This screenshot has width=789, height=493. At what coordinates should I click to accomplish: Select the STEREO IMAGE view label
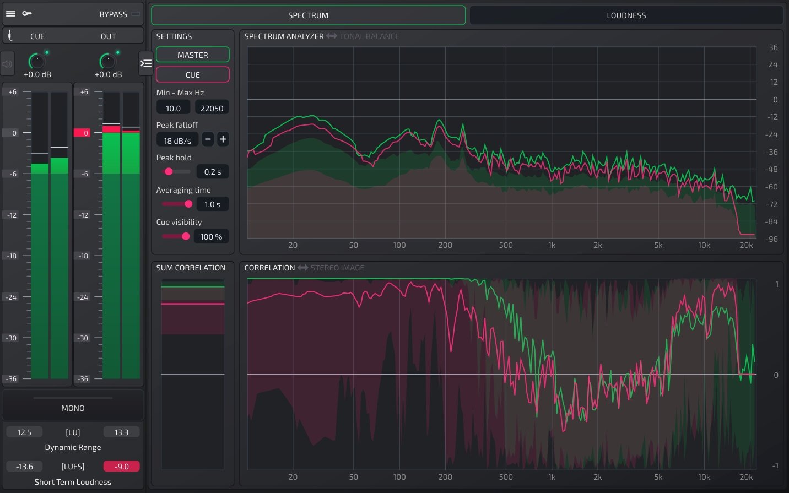click(x=337, y=268)
